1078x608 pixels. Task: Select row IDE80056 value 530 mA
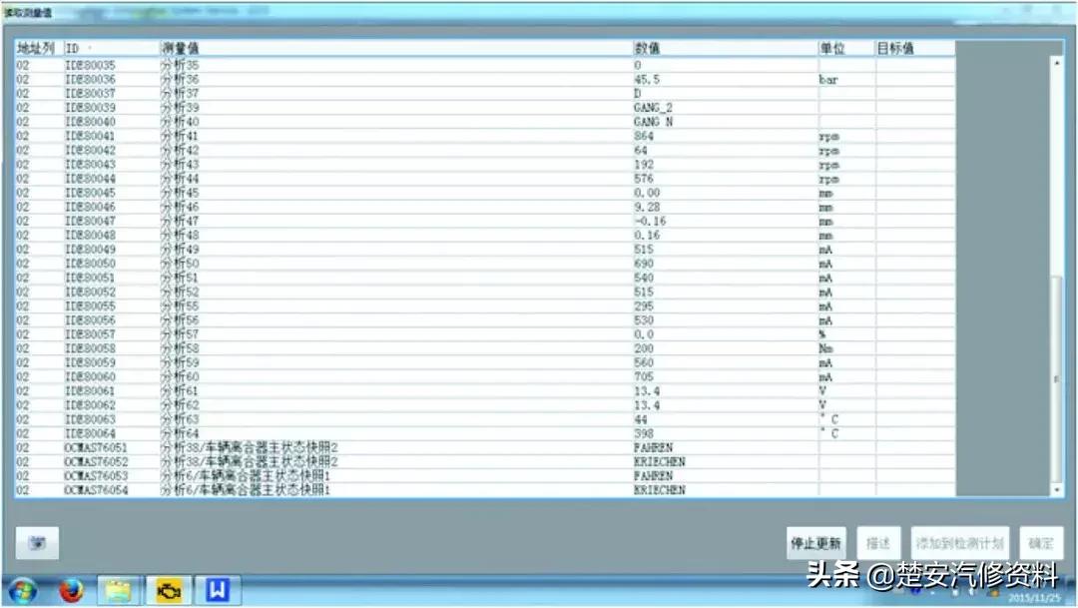485,319
